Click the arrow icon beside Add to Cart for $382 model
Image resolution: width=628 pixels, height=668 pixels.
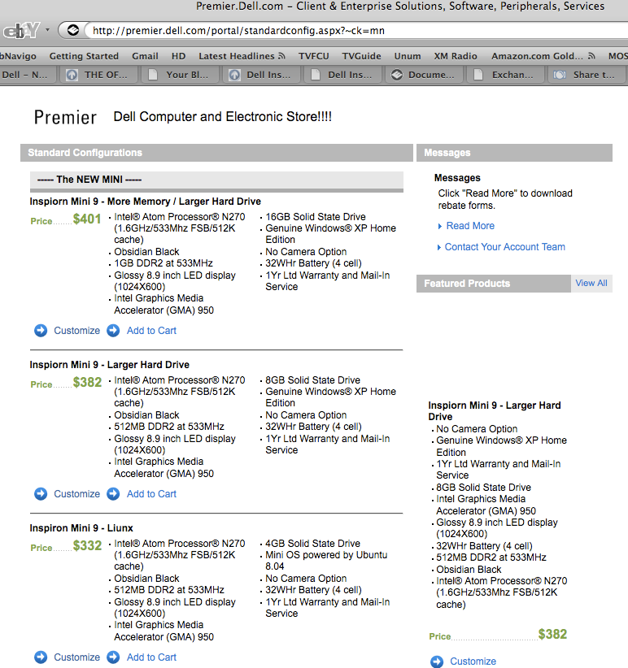(113, 494)
